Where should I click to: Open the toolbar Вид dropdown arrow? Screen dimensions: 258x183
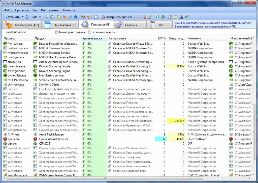point(40,17)
